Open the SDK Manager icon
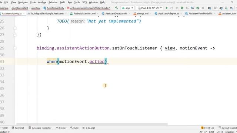Screen dimensions: 237x133 click(231, 8)
